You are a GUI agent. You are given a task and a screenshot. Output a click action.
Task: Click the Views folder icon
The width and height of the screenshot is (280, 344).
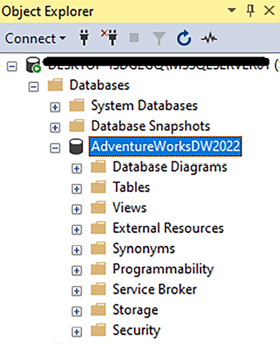pyautogui.click(x=98, y=208)
